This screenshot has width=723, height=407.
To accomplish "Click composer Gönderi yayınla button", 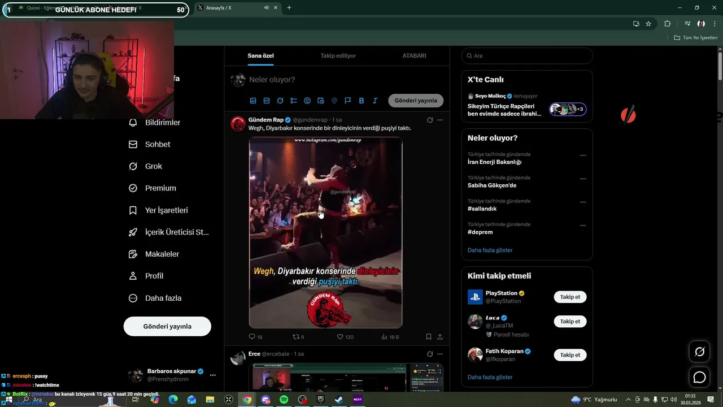I will coord(416,101).
